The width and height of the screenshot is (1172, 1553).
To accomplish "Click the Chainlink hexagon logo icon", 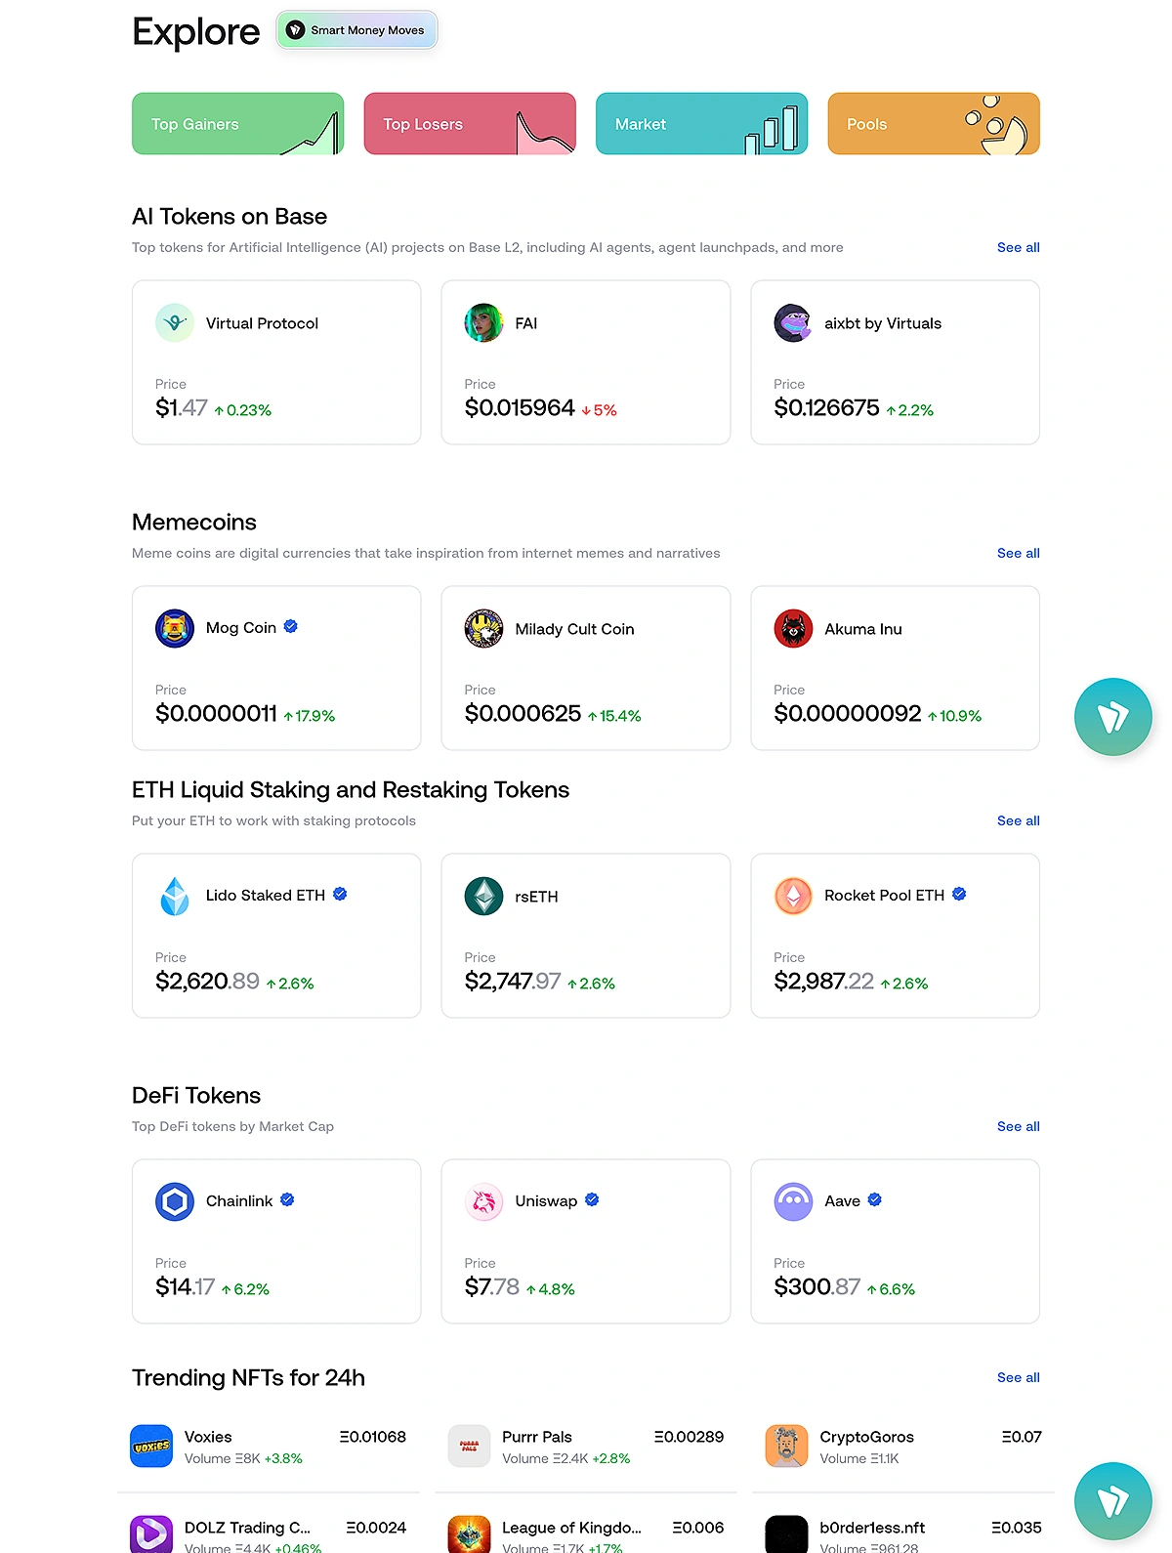I will 175,1202.
